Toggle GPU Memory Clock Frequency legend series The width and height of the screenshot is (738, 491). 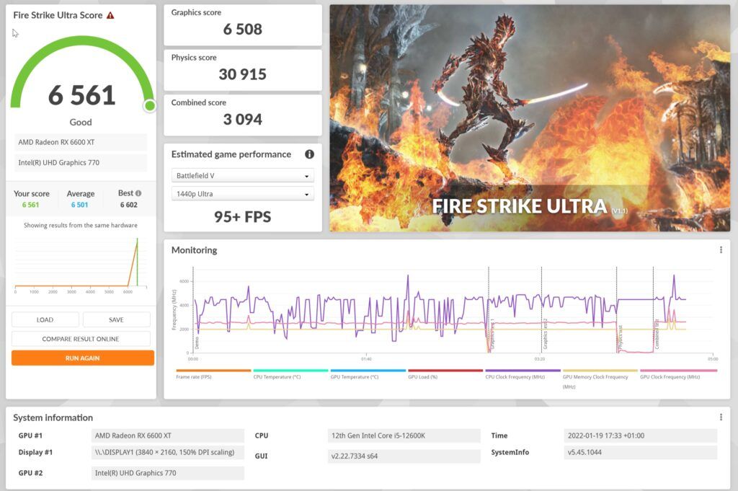[600, 379]
